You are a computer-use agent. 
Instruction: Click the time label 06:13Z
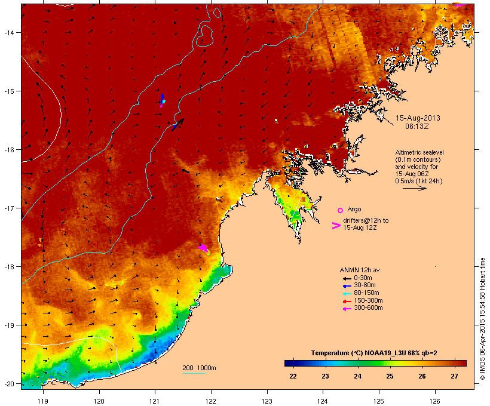[417, 127]
